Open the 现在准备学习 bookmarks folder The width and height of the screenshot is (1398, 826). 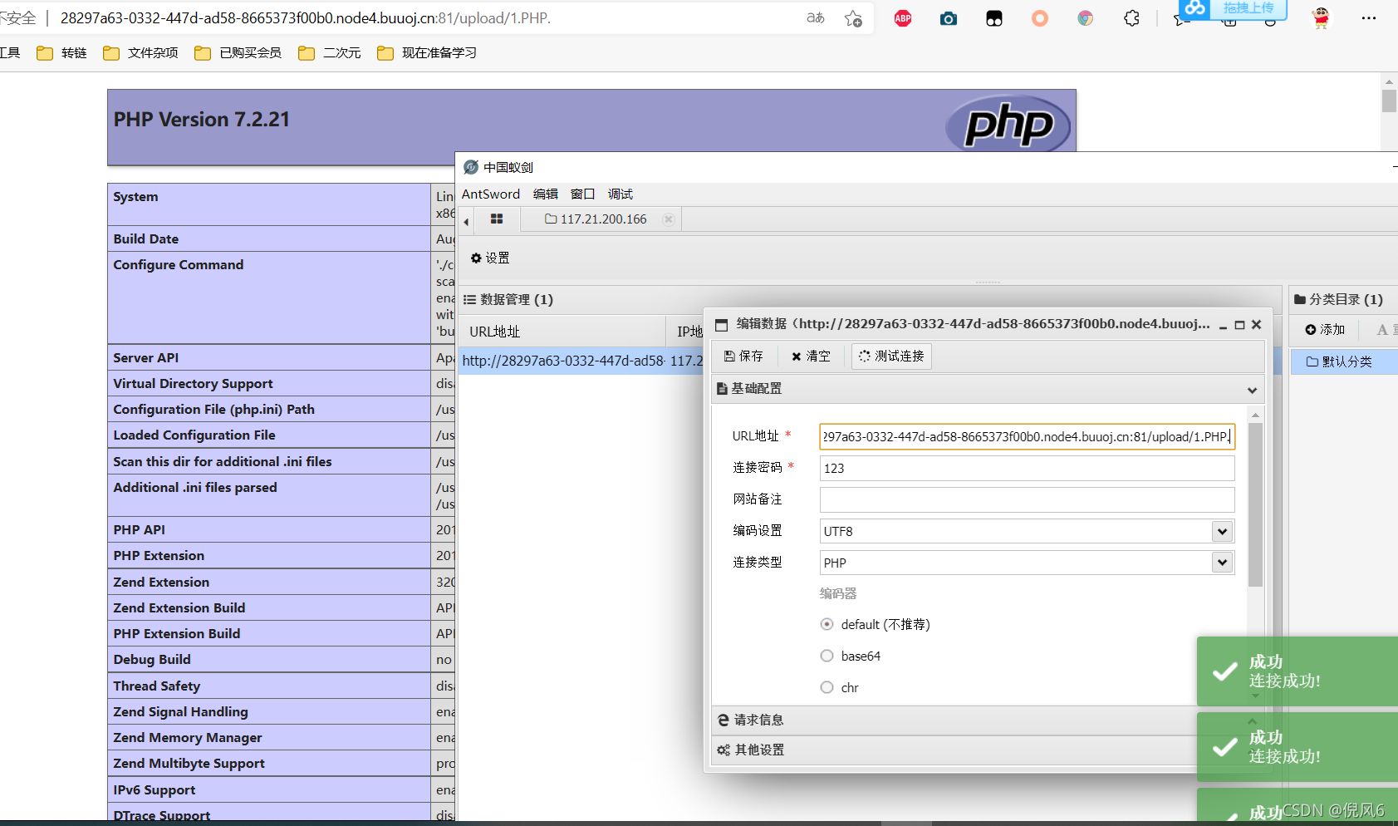click(427, 52)
